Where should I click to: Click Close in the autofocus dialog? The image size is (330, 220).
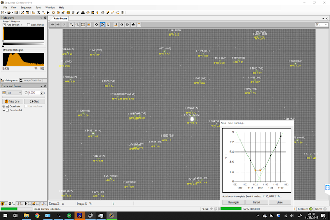pyautogui.click(x=279, y=202)
